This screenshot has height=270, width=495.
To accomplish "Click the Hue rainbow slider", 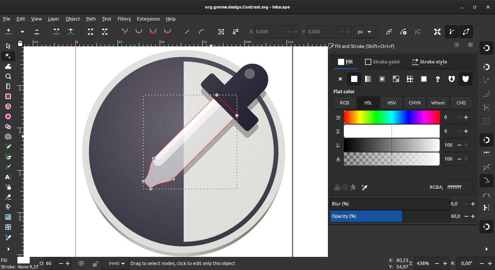I will tap(392, 117).
